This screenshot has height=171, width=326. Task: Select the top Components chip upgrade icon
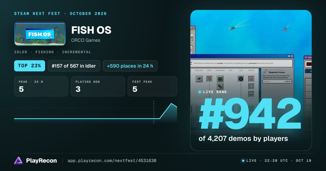[220, 79]
